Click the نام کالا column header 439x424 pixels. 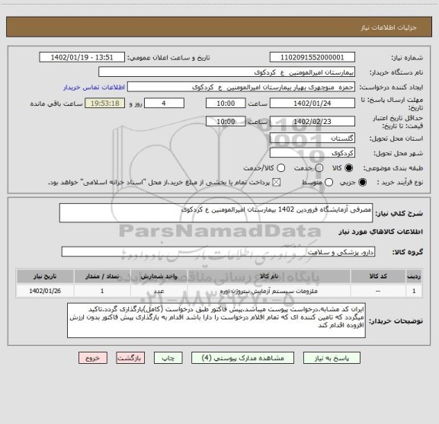point(269,276)
